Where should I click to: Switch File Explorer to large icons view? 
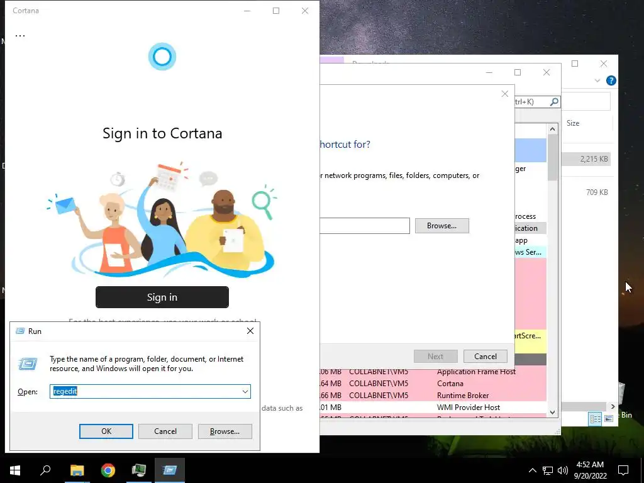click(609, 419)
